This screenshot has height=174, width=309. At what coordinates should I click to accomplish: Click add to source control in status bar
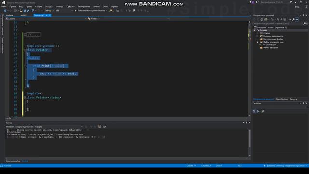pos(285,166)
